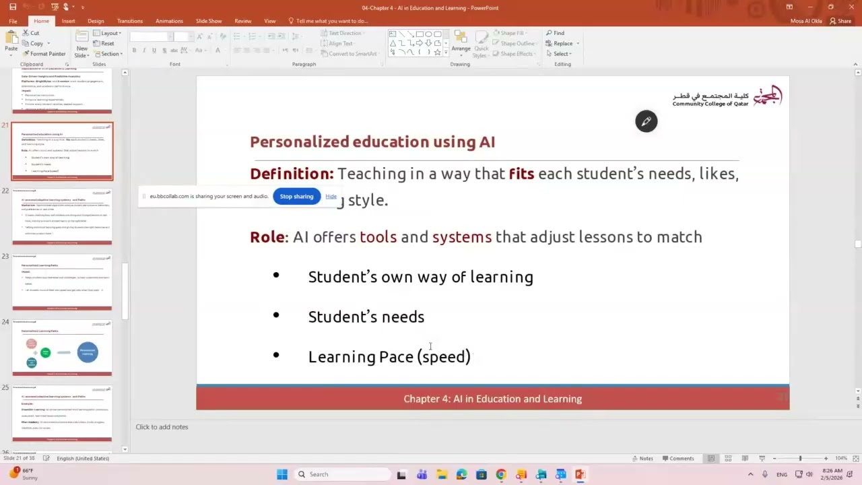This screenshot has height=485, width=862.
Task: Open Google Chrome from the taskbar
Action: coord(501,474)
